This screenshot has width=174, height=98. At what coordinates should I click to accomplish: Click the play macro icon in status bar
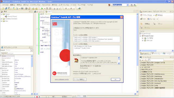coord(35,97)
